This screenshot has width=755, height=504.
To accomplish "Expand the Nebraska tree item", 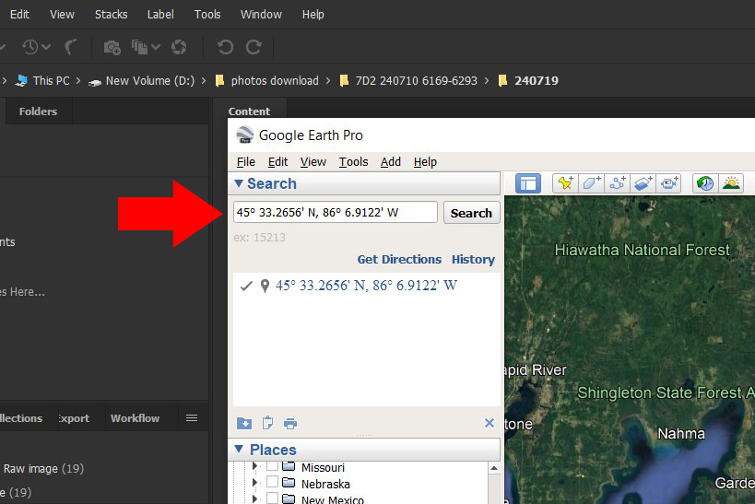I will pos(254,482).
